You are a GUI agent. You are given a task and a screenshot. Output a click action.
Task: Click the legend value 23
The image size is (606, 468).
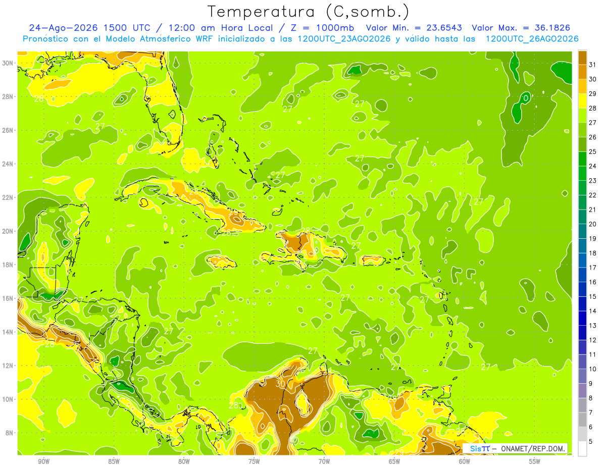pos(592,181)
